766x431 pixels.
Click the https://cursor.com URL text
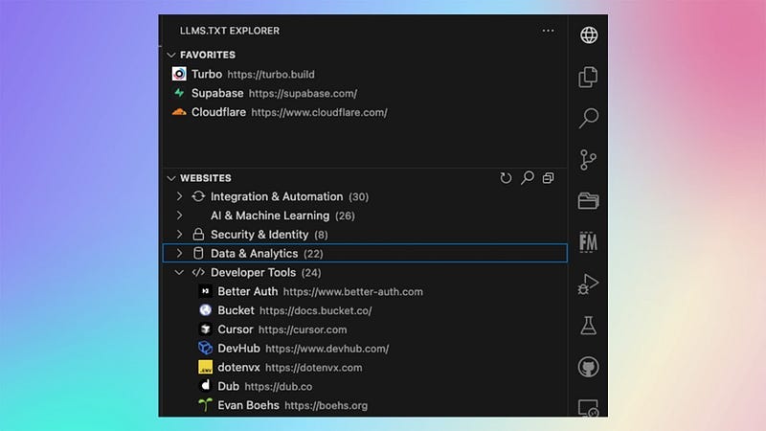click(303, 329)
